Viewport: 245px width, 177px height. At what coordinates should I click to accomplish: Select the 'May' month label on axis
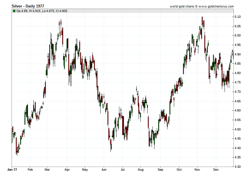[x=85, y=170]
